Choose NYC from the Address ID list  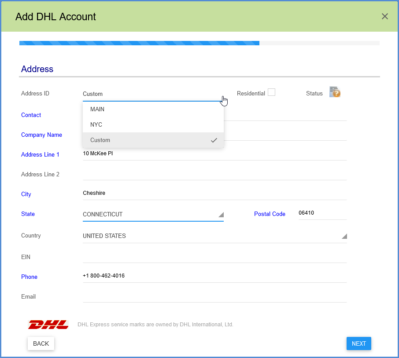(153, 125)
